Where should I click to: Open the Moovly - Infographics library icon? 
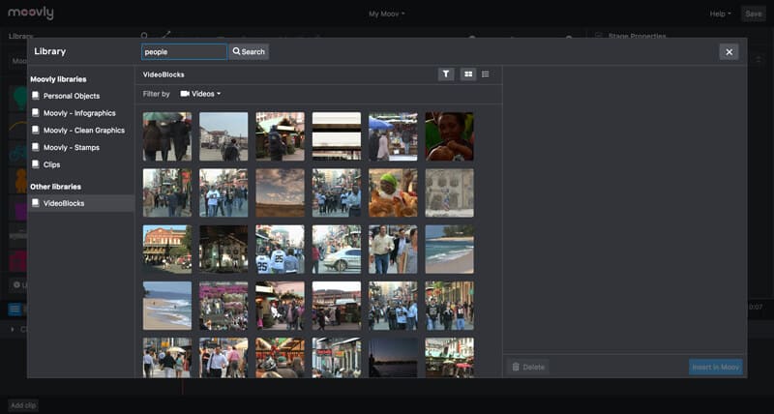(36, 113)
